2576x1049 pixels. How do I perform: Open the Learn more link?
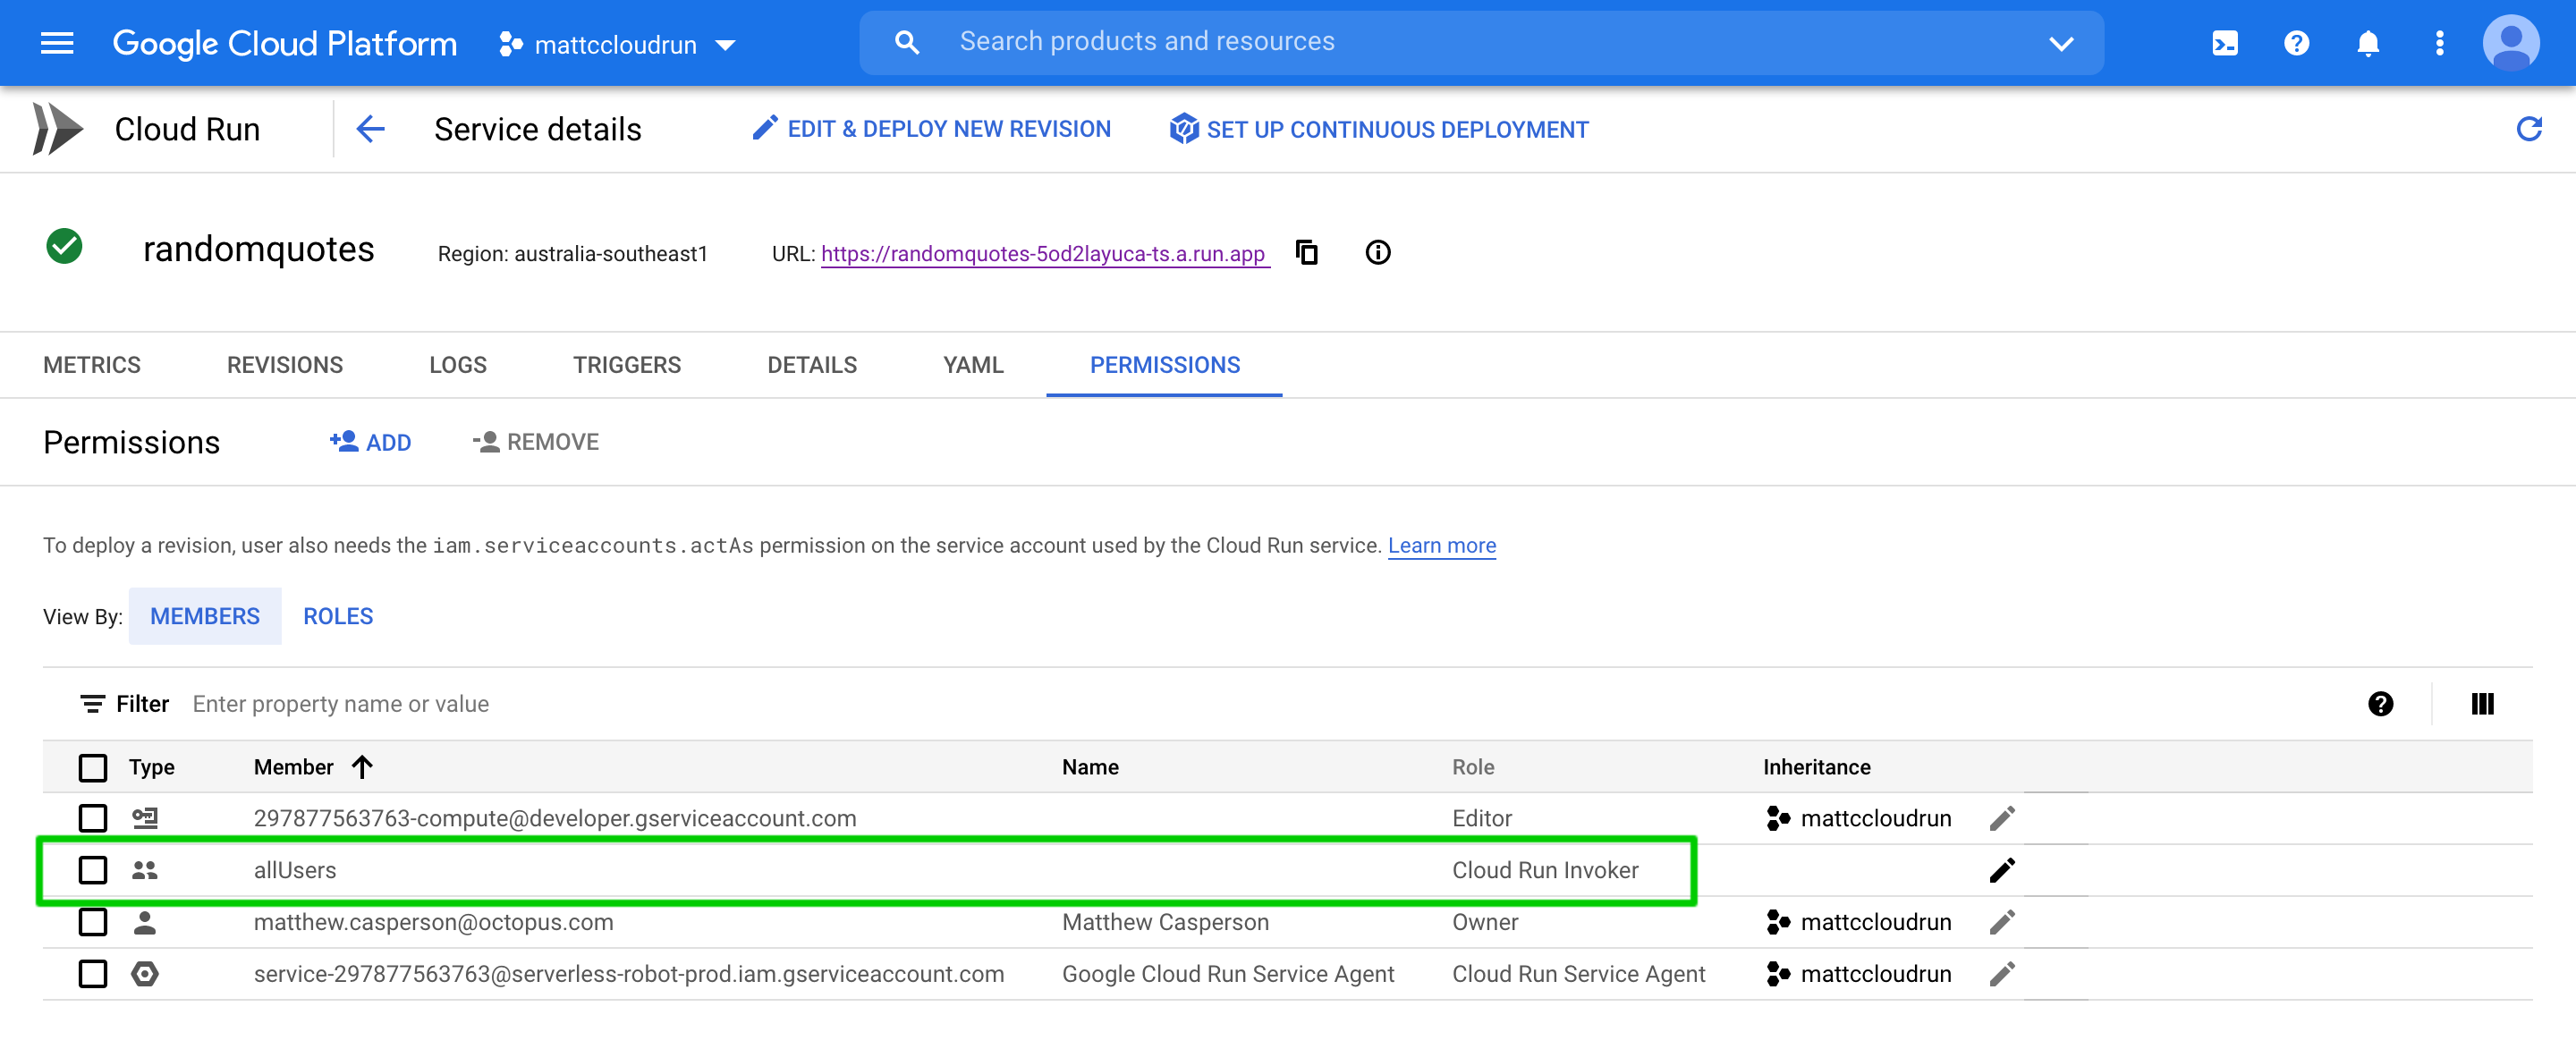pyautogui.click(x=1441, y=545)
